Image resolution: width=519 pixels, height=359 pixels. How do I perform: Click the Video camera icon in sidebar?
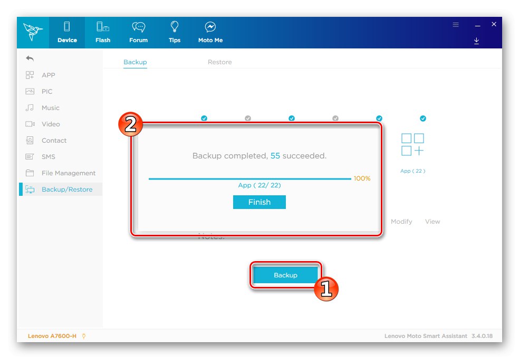tap(30, 124)
